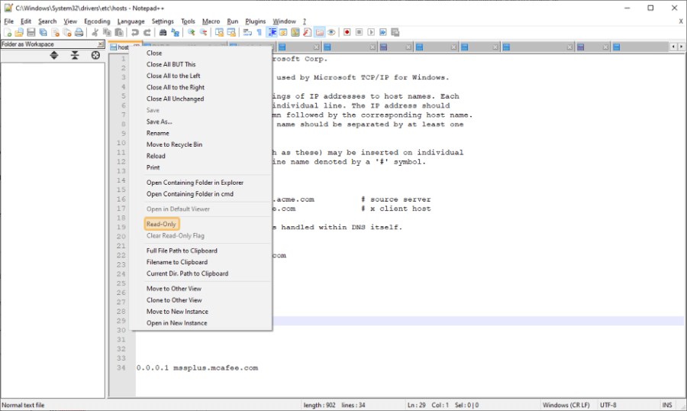The width and height of the screenshot is (687, 411).
Task: Select Close All BUT This
Action: (171, 64)
